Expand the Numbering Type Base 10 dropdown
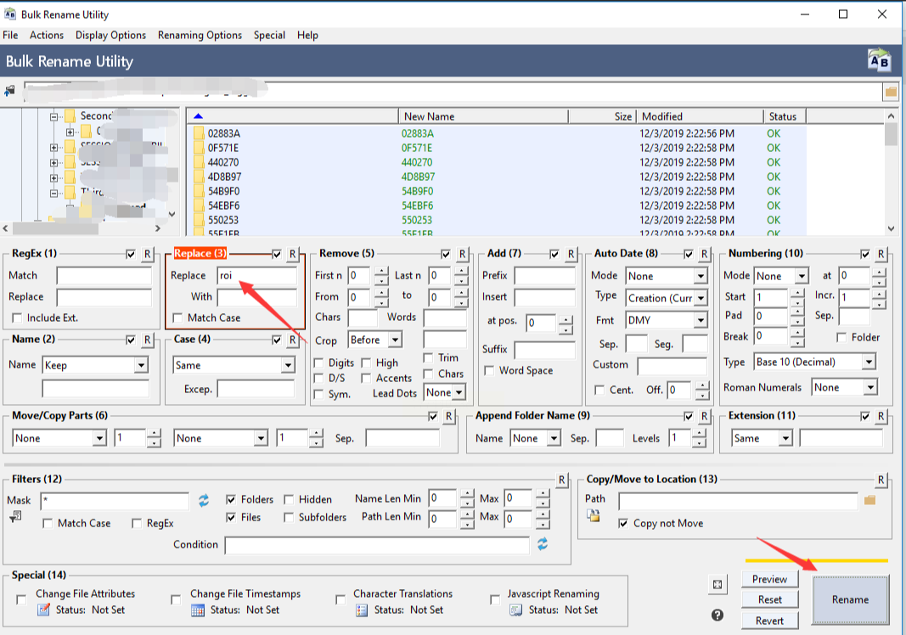The height and width of the screenshot is (635, 906). tap(869, 362)
